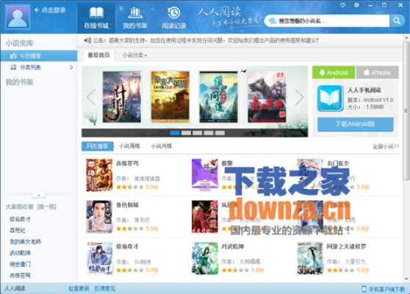Open first carousel book with dark cover
The width and height of the screenshot is (410, 294).
pos(122,97)
